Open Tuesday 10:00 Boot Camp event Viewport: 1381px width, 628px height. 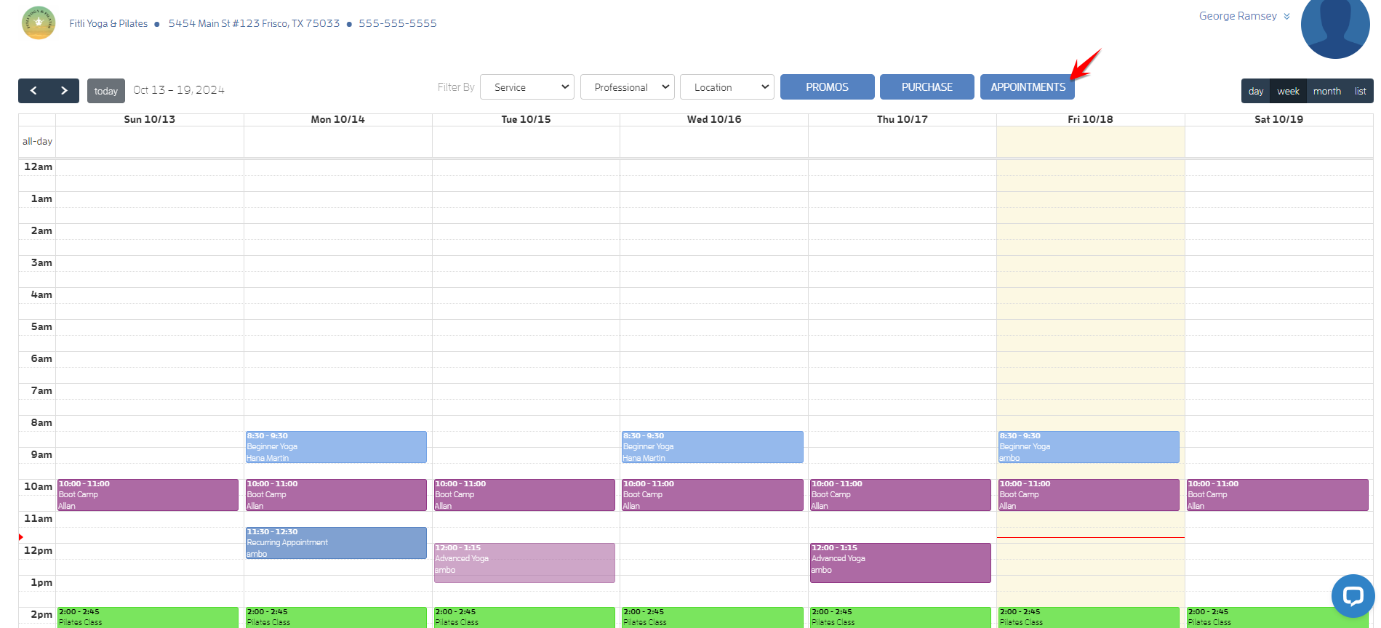pos(524,495)
